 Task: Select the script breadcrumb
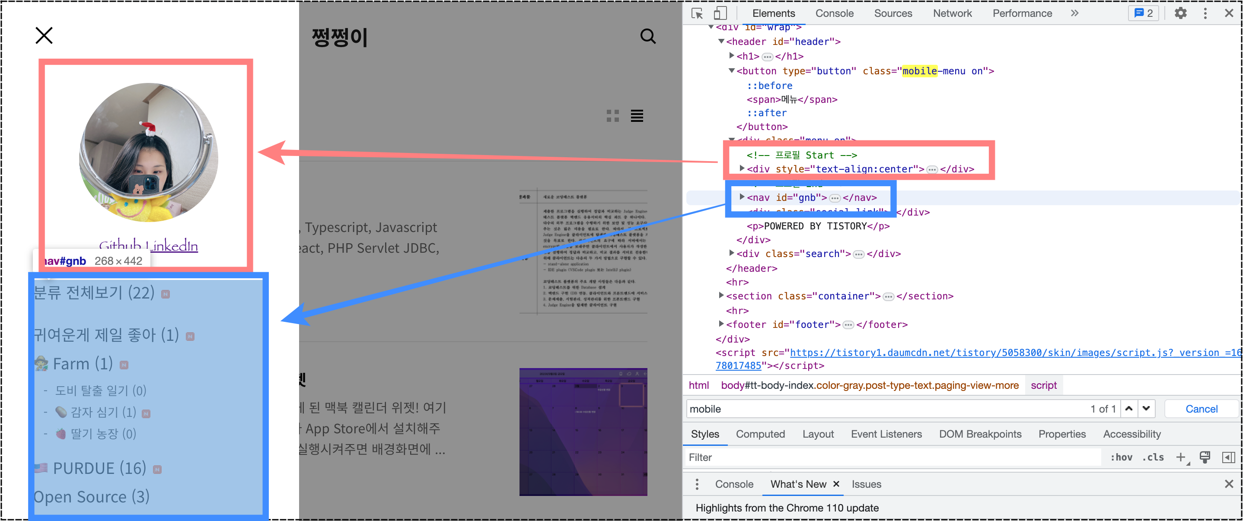(x=1043, y=385)
